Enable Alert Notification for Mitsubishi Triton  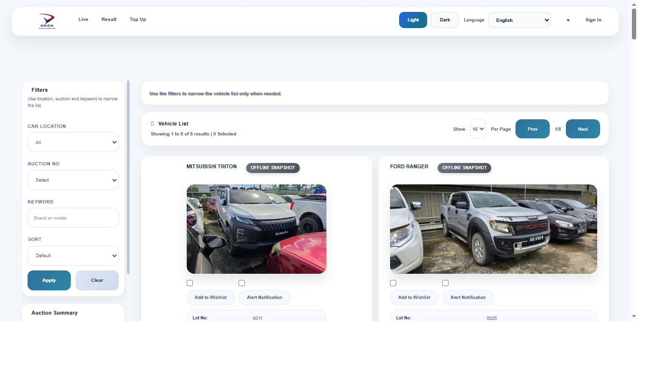[265, 298]
